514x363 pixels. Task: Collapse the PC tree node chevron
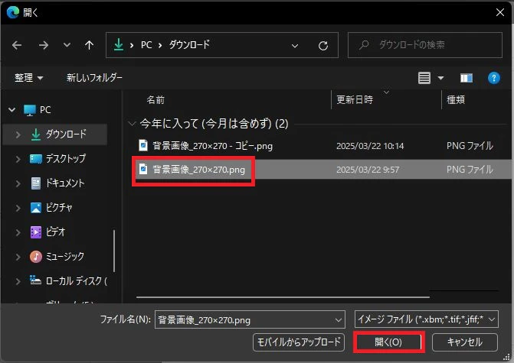point(11,110)
